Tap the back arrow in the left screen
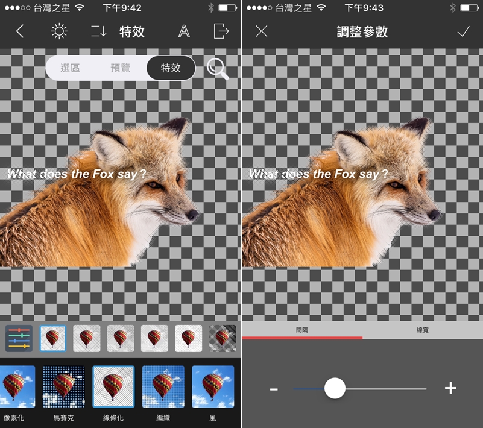483x428 pixels. 20,31
